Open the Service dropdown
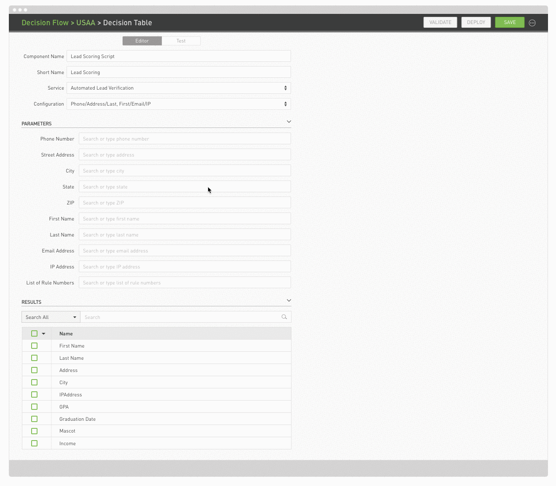 (x=179, y=88)
